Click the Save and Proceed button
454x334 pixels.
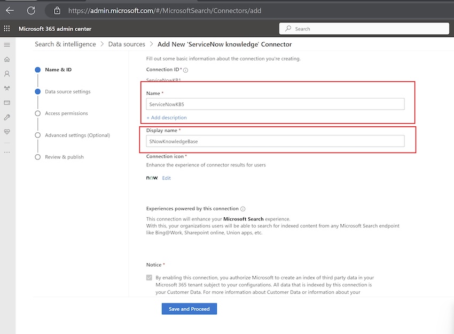click(x=189, y=309)
